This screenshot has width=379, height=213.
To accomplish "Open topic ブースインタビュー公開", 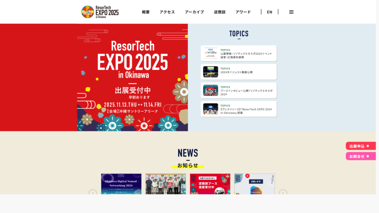I will pos(239,90).
